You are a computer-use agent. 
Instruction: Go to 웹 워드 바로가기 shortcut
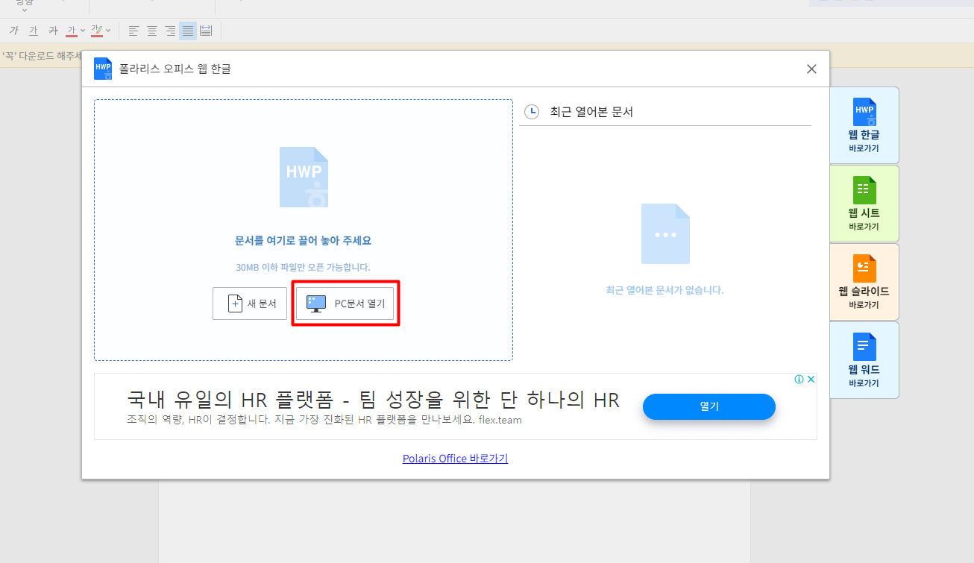(x=864, y=360)
